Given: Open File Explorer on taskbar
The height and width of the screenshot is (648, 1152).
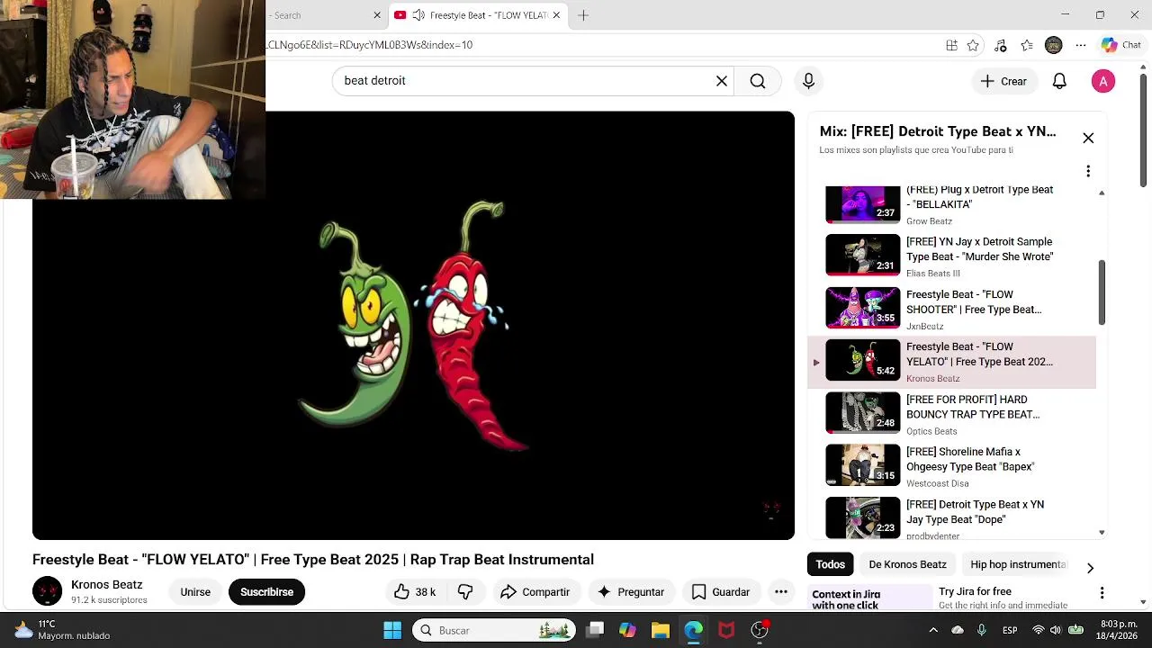Looking at the screenshot, I should click(660, 630).
